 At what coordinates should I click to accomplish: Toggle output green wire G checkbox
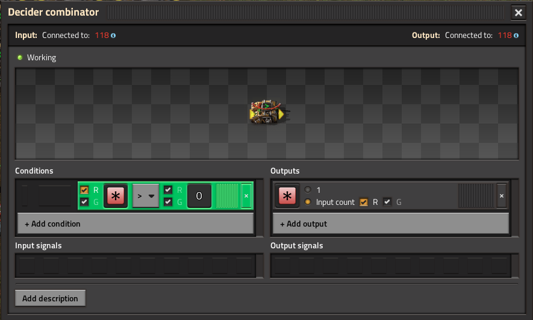pos(387,202)
